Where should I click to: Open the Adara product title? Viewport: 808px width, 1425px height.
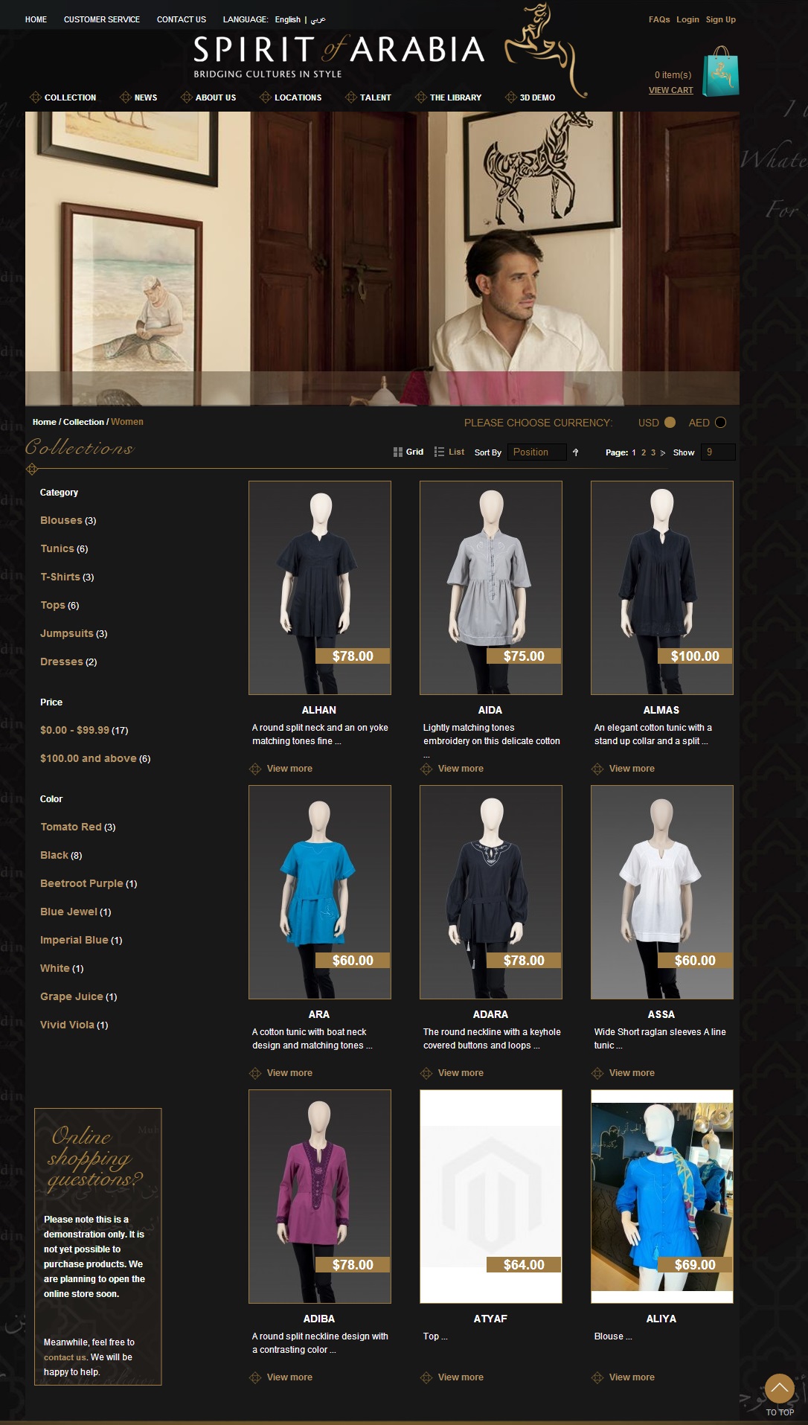coord(490,1014)
